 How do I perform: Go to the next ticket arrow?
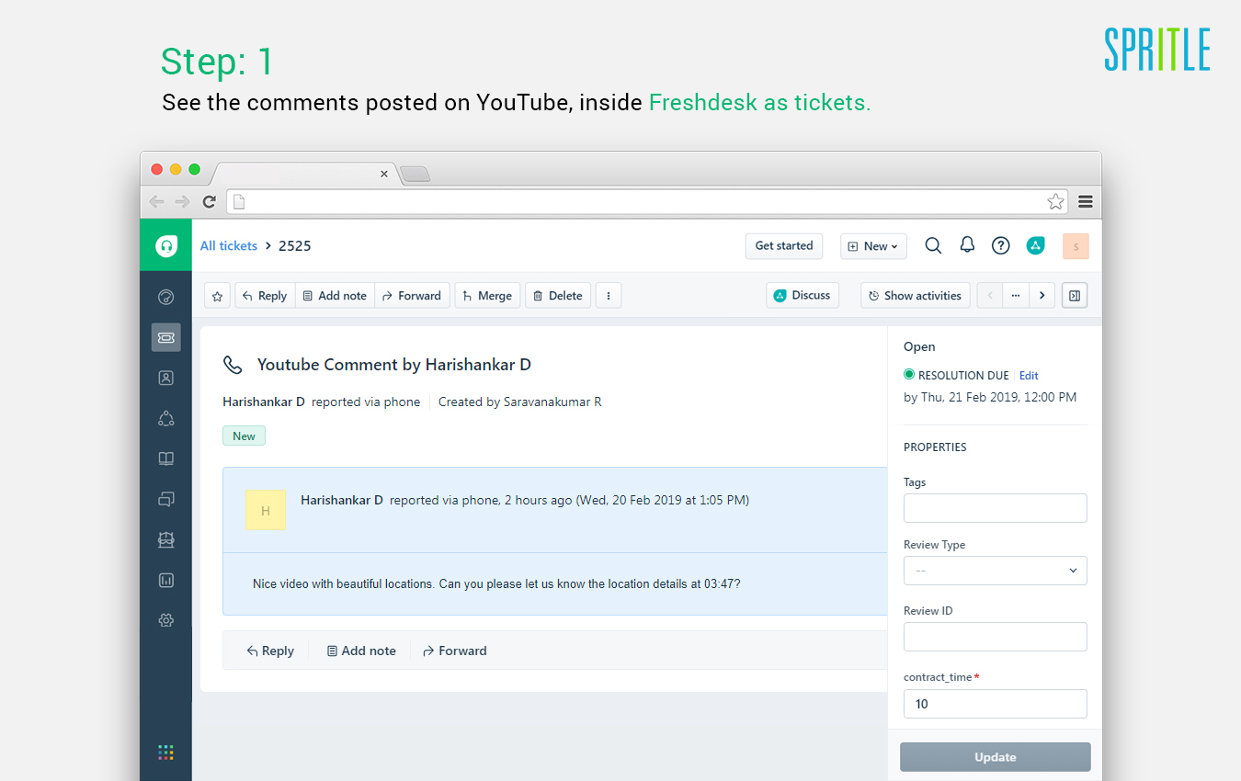1042,296
